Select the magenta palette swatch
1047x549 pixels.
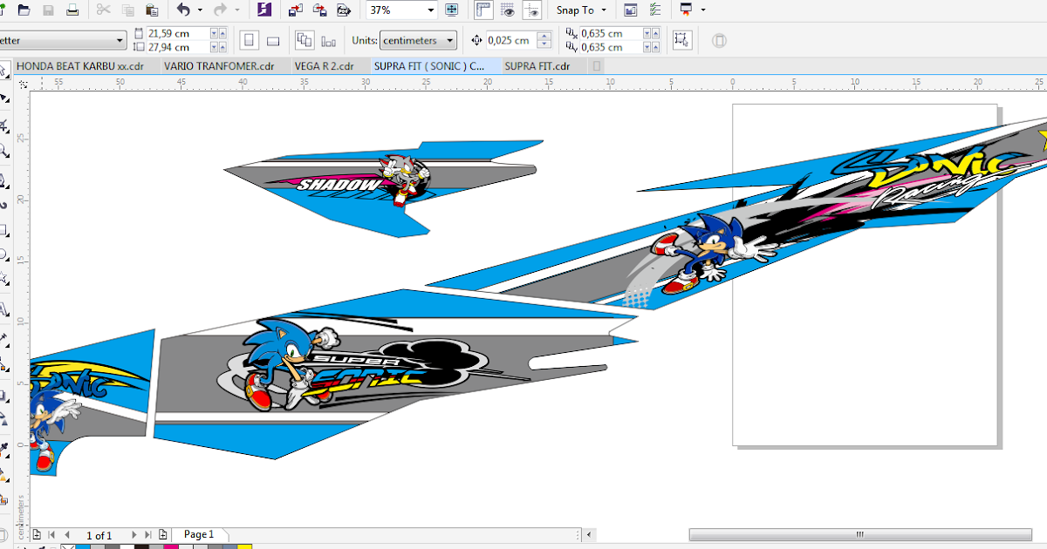(x=171, y=546)
